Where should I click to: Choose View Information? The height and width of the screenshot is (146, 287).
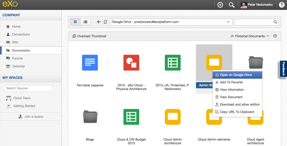pyautogui.click(x=237, y=89)
